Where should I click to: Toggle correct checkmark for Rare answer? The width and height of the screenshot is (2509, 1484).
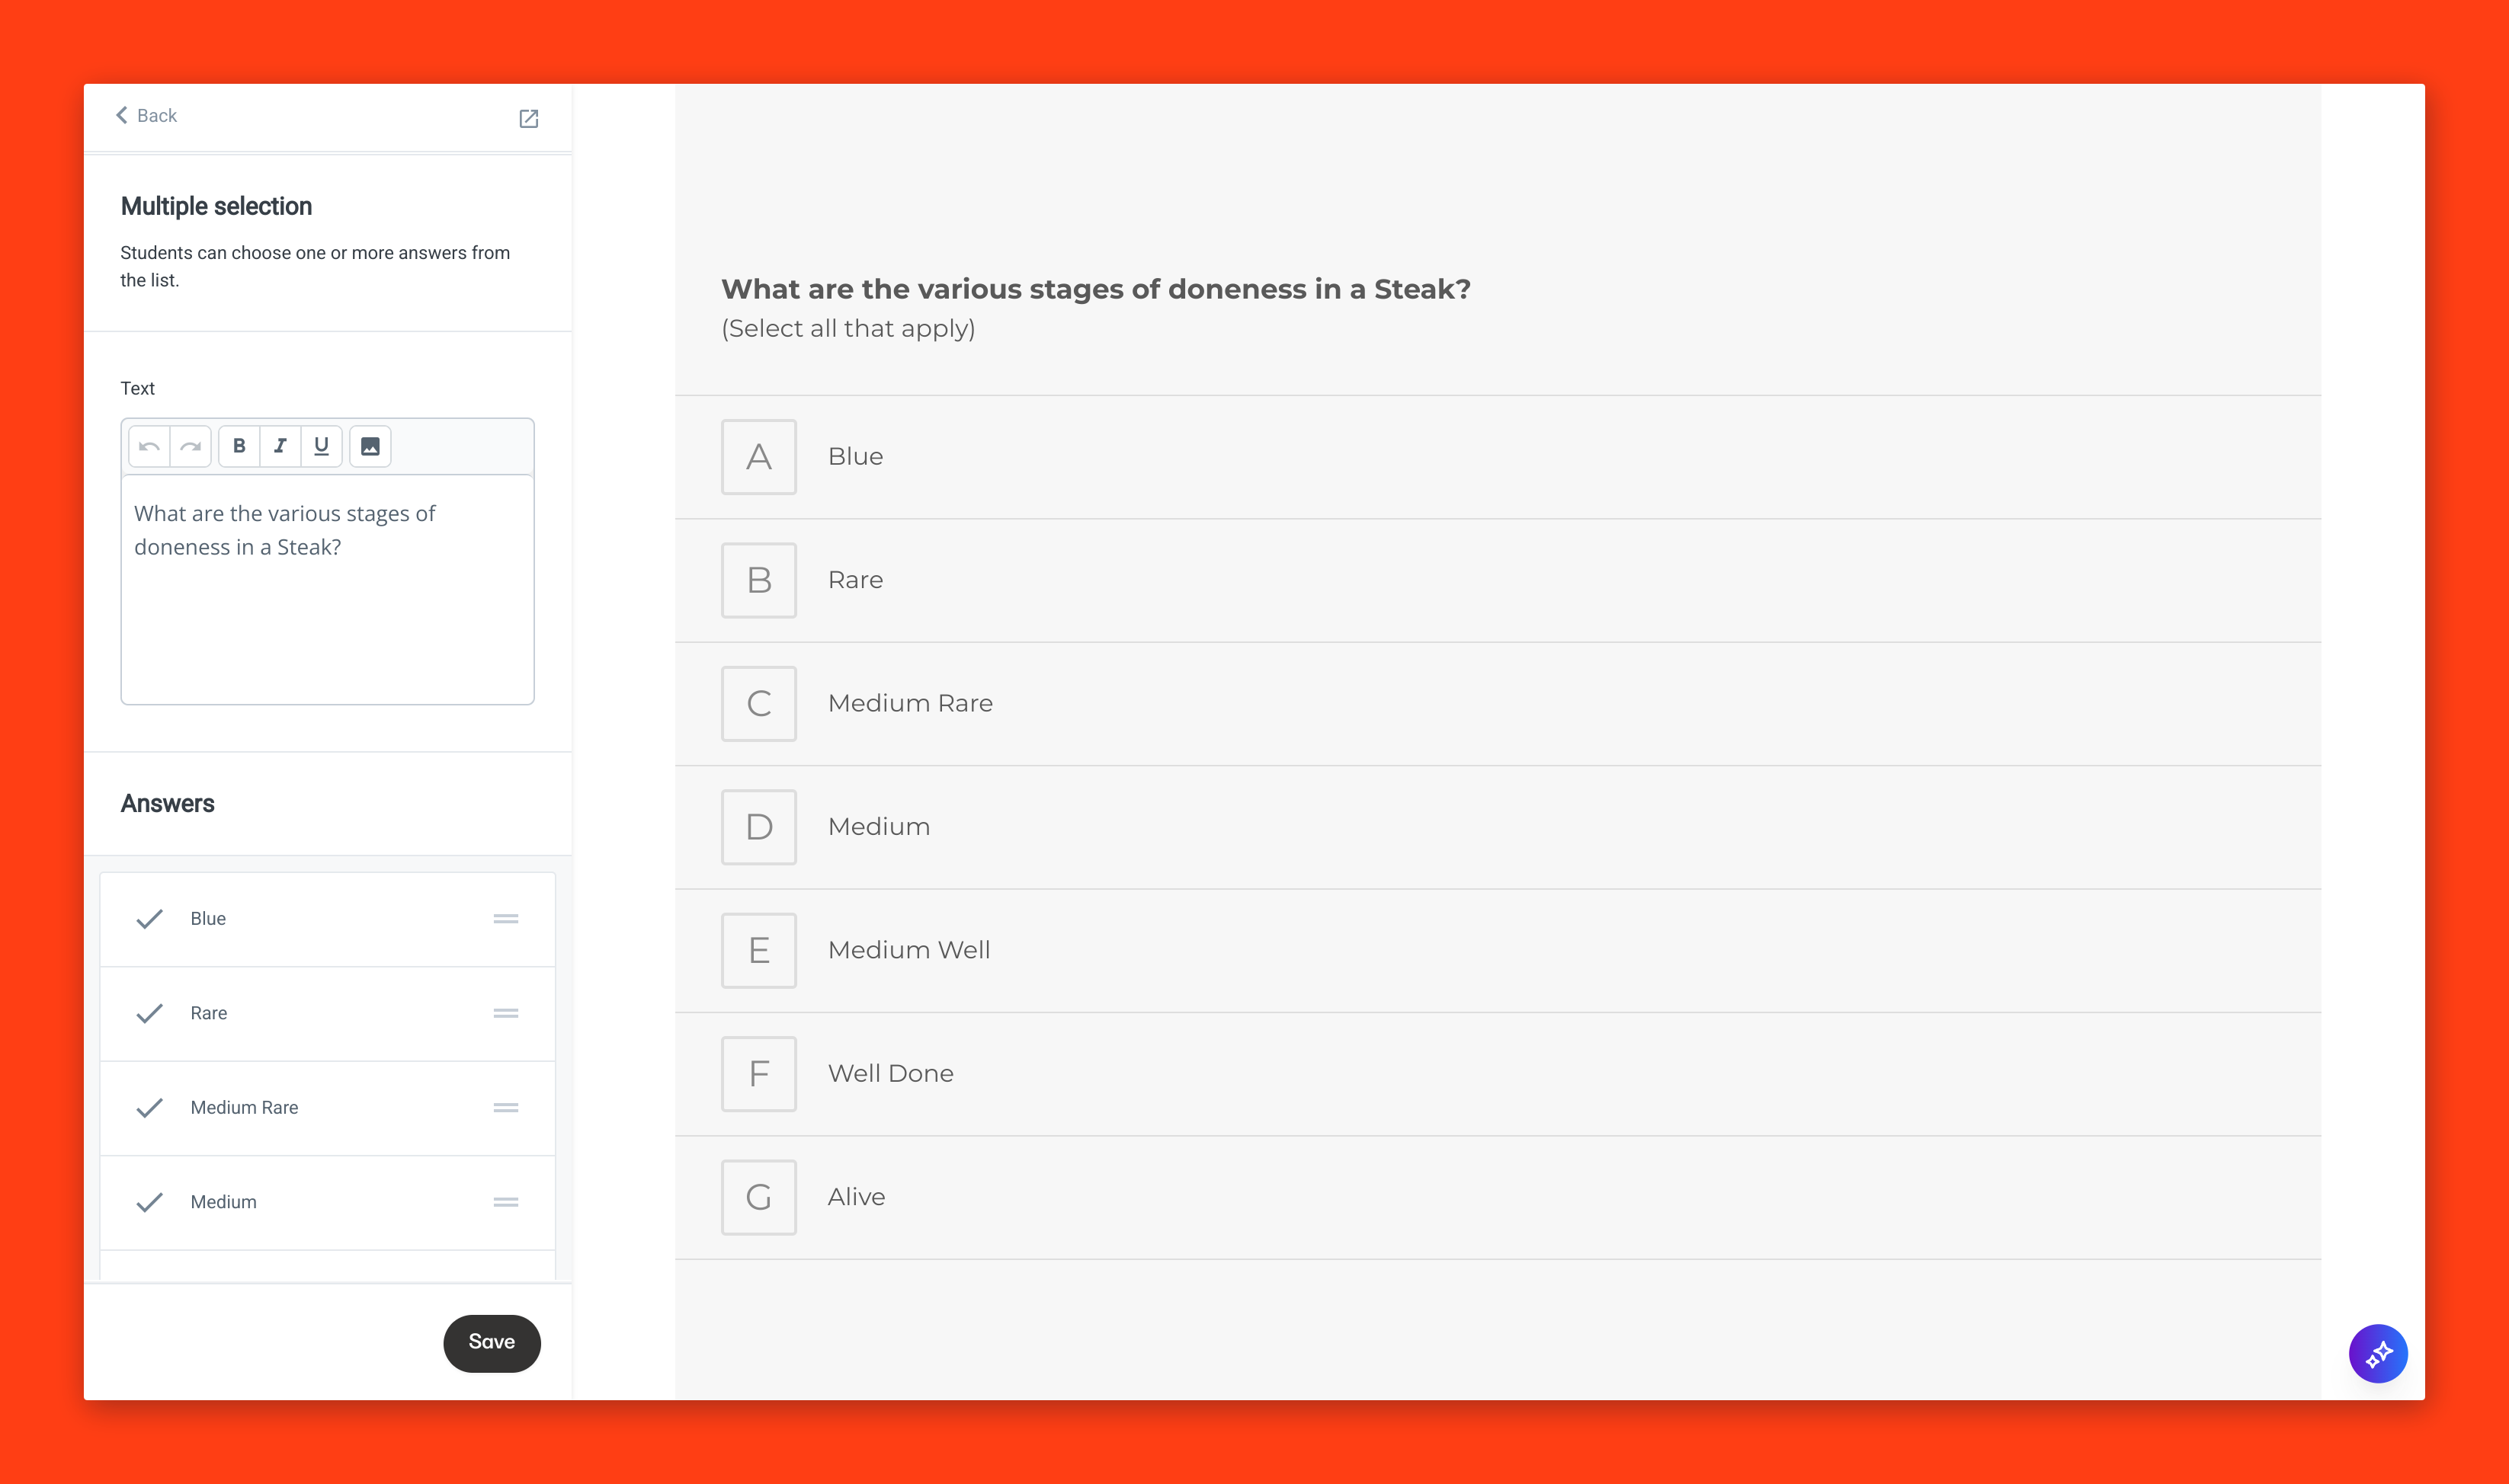149,1013
